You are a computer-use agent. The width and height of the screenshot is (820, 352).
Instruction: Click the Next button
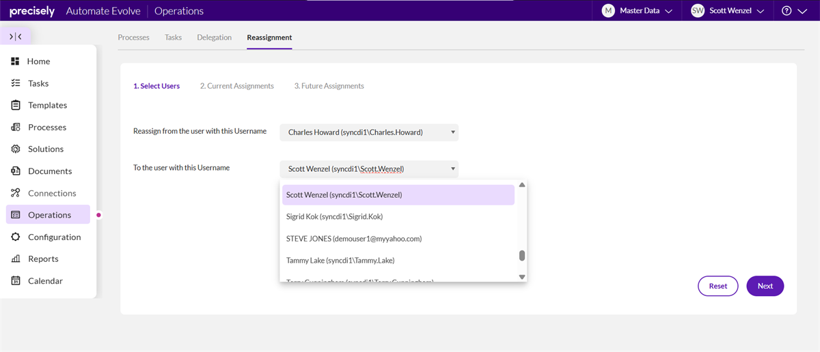[765, 286]
